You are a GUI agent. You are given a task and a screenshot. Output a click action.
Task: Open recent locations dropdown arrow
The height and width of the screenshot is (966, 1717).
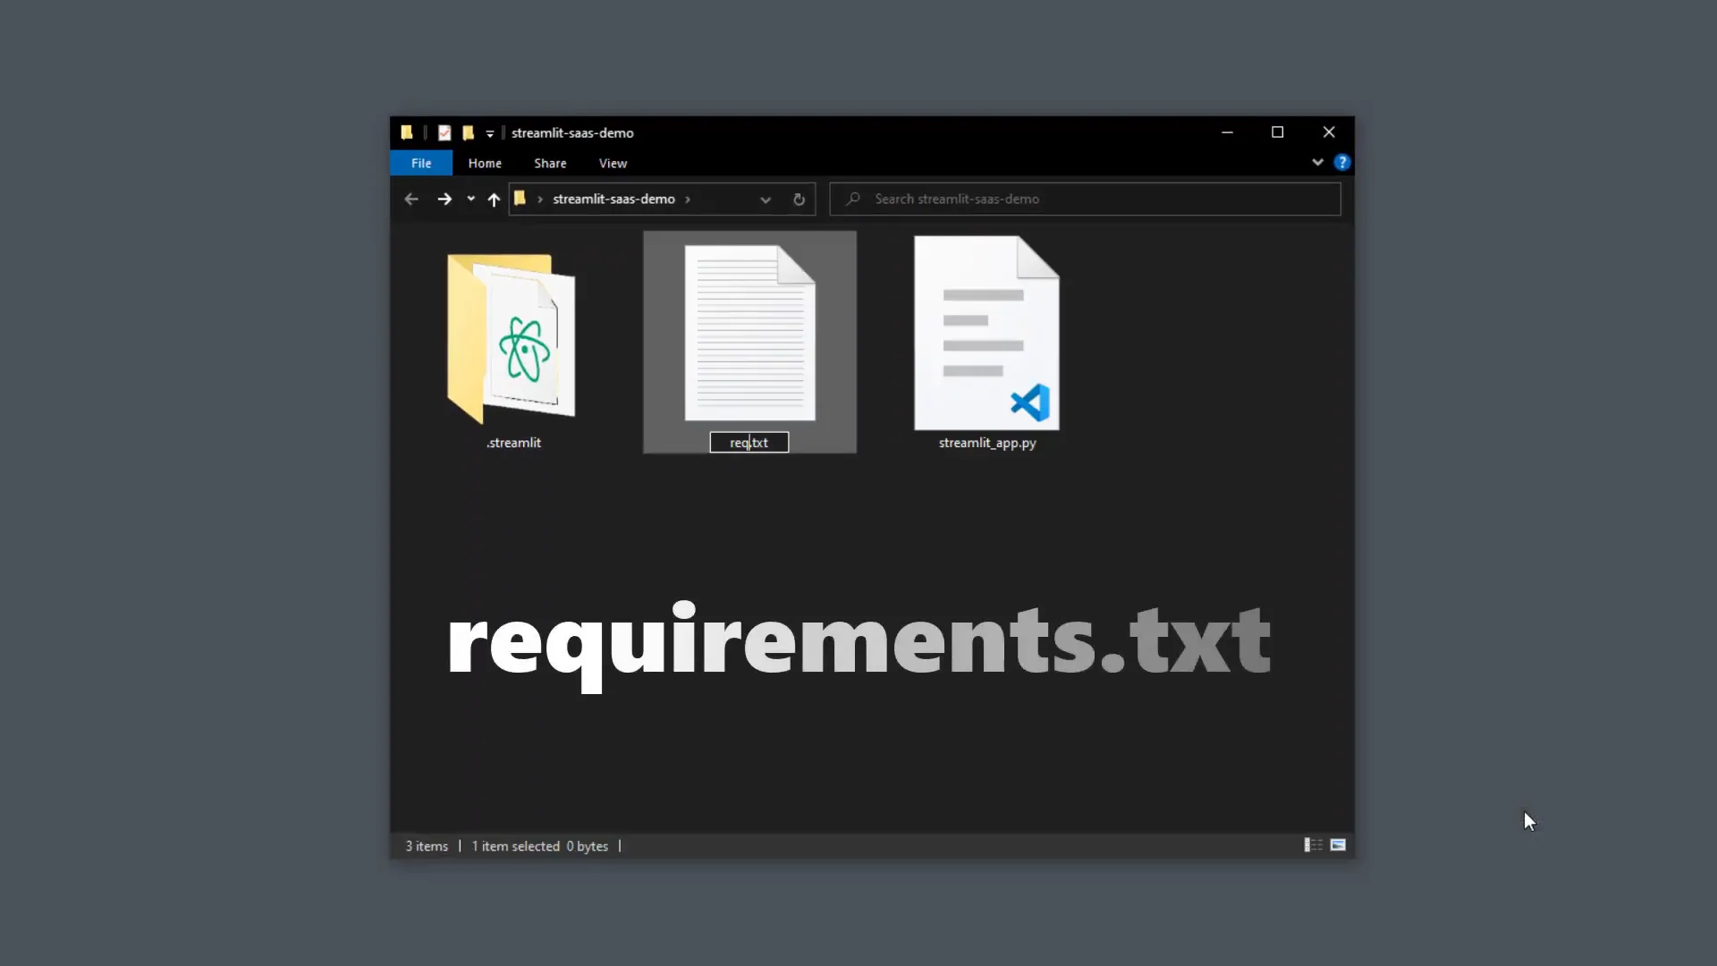470,199
